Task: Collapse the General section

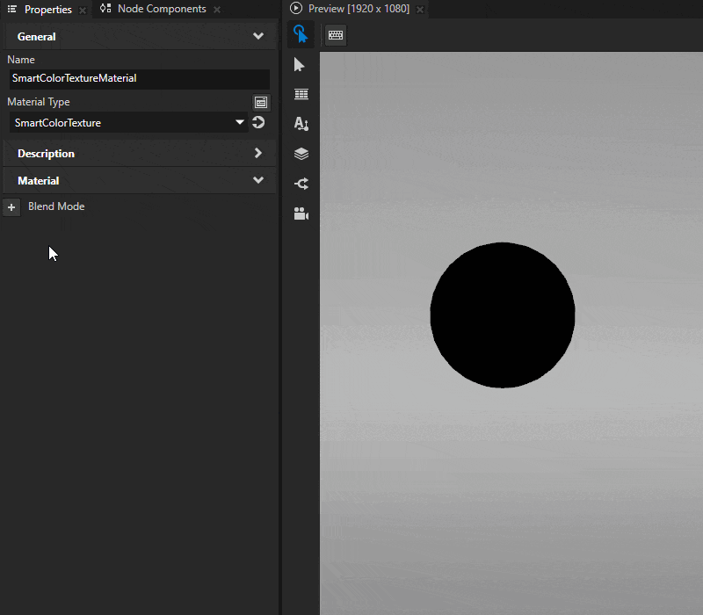Action: pyautogui.click(x=257, y=36)
